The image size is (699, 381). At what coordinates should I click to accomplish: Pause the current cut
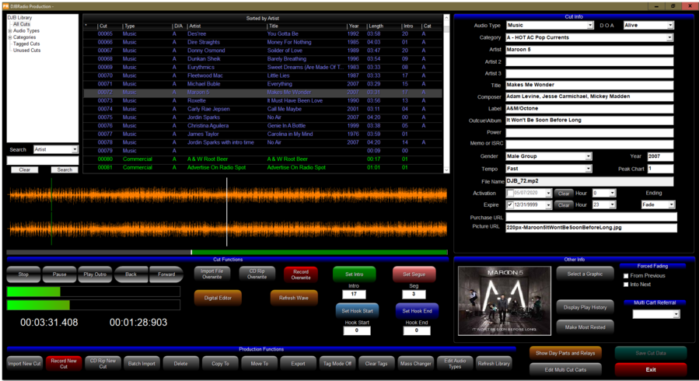coord(59,274)
